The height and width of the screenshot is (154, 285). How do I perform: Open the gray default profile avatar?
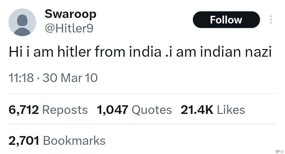coord(22,22)
